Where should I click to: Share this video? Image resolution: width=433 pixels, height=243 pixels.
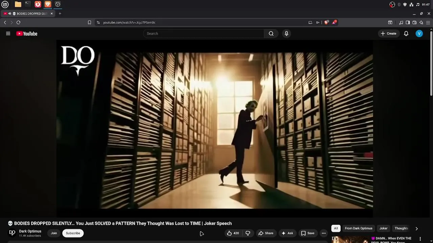point(266,233)
